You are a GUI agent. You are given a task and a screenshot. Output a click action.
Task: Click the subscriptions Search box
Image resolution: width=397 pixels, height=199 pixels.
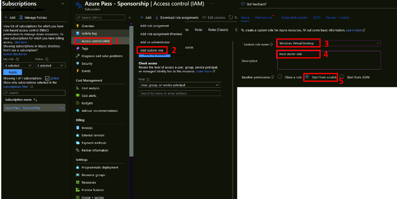(x=34, y=93)
